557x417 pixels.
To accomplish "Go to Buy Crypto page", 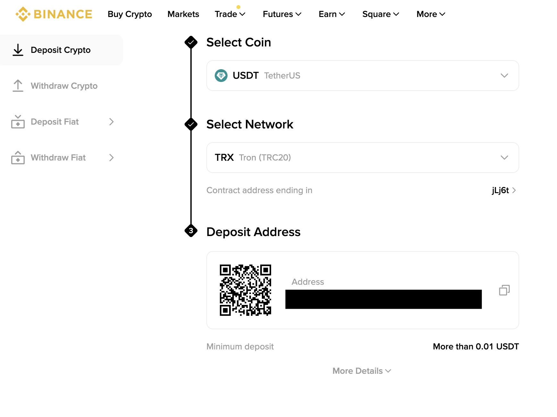I will [130, 14].
